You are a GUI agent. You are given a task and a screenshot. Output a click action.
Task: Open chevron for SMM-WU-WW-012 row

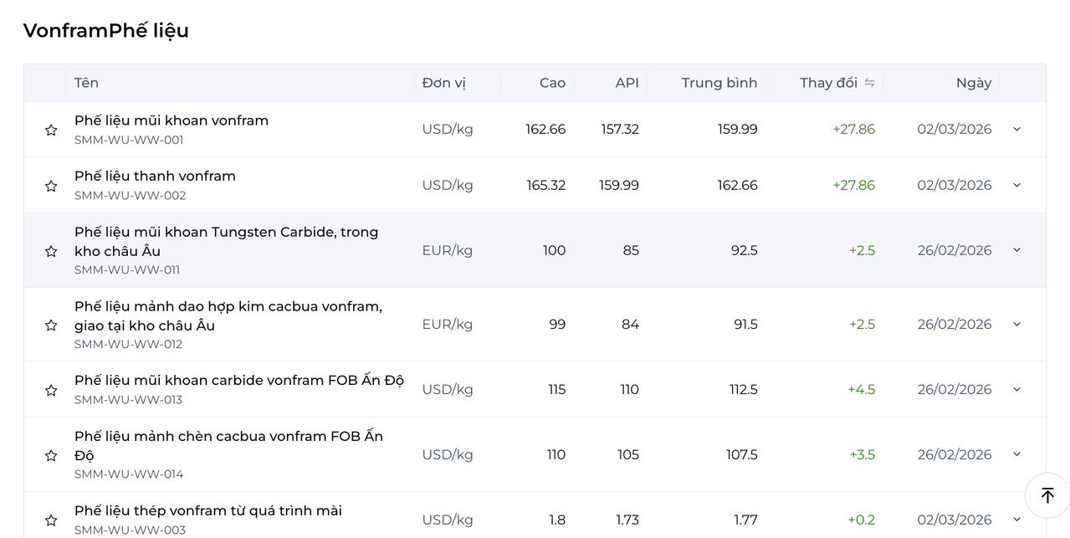[1016, 324]
